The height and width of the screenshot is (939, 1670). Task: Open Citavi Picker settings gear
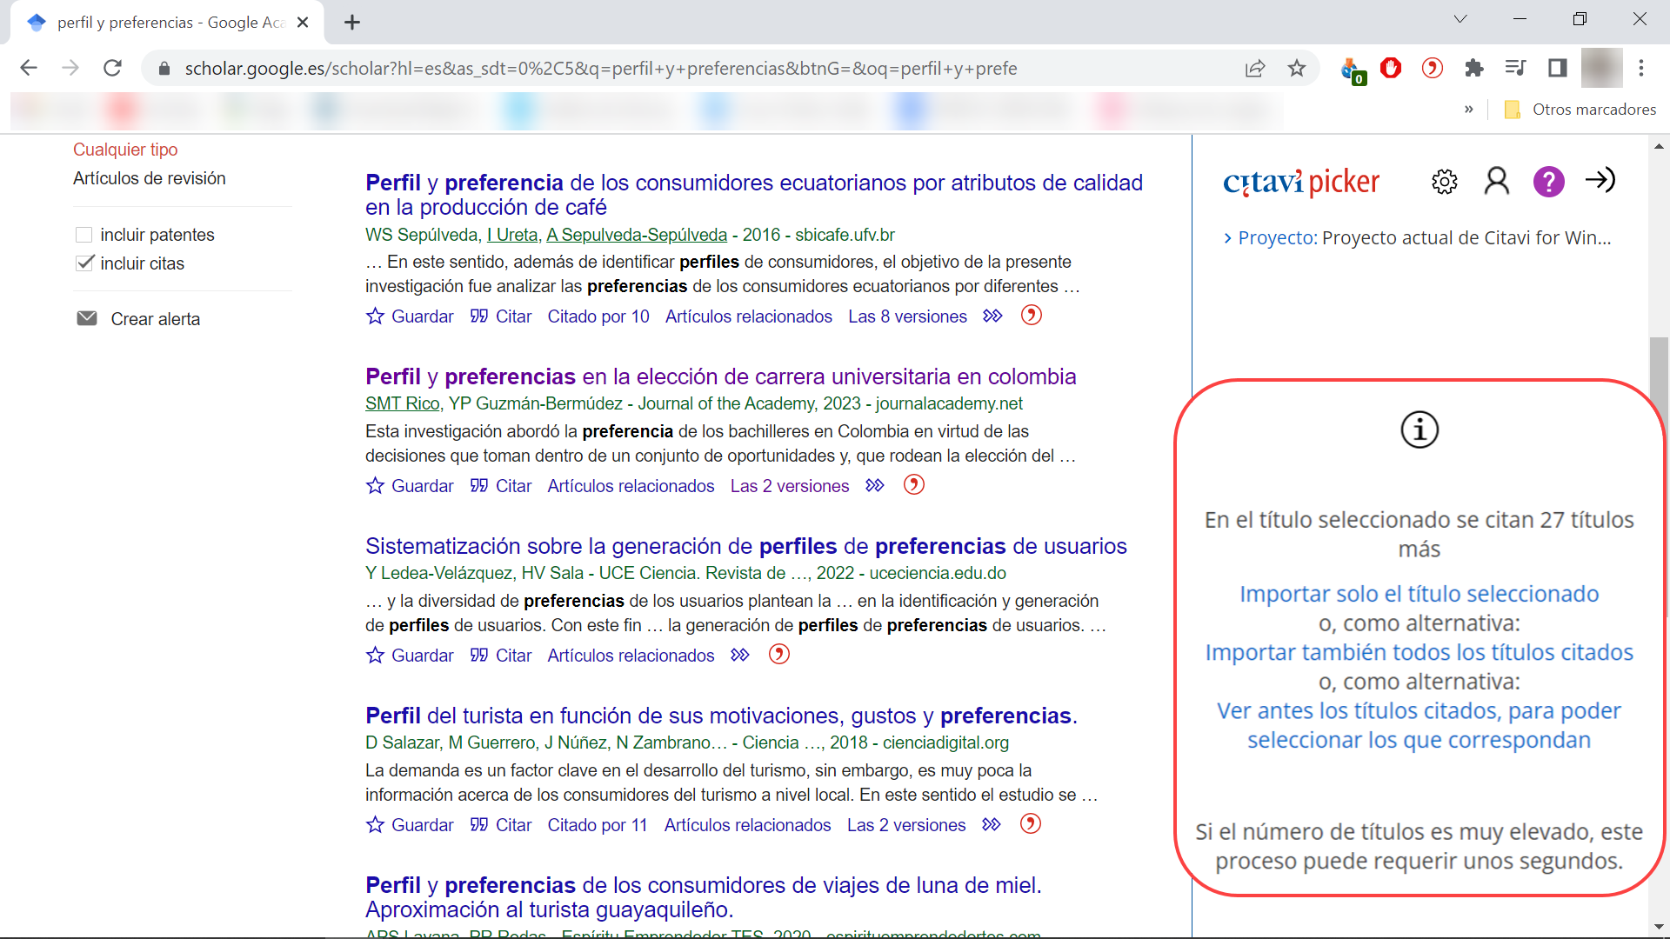click(x=1444, y=181)
